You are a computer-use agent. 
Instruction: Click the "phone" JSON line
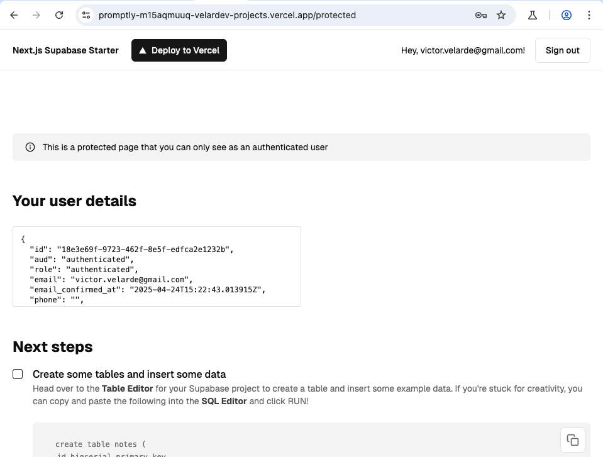(x=57, y=299)
